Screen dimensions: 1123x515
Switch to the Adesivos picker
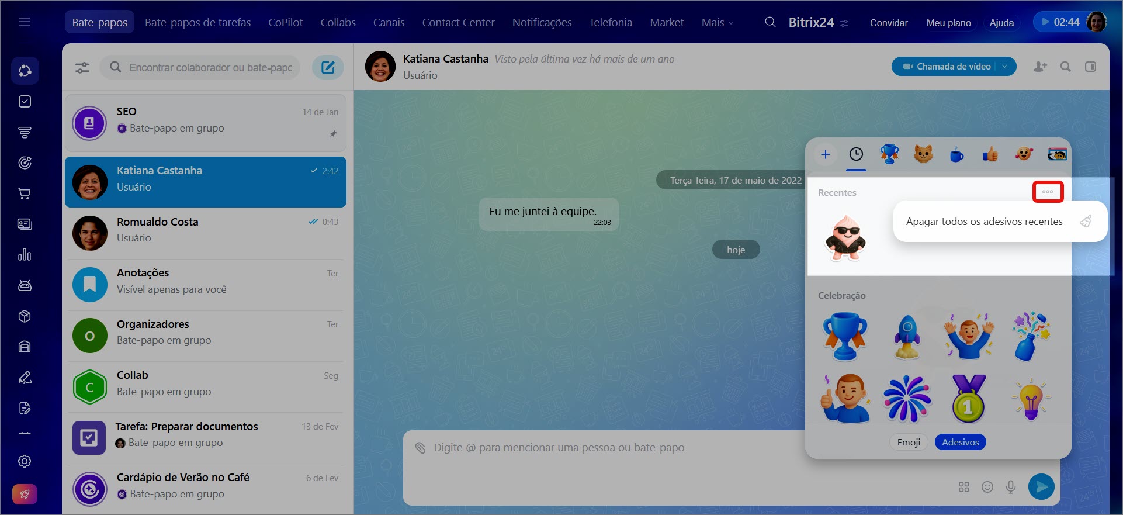click(960, 442)
